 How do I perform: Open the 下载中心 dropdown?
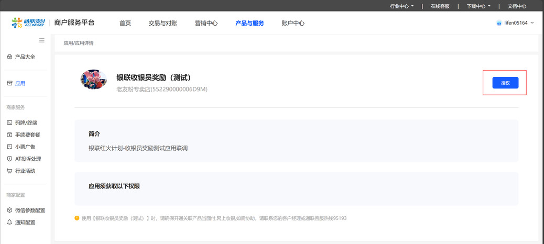click(479, 6)
